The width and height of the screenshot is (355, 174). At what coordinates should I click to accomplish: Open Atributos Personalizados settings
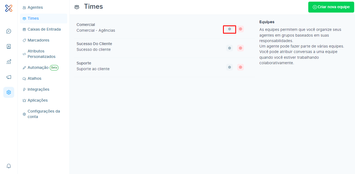[x=41, y=54]
